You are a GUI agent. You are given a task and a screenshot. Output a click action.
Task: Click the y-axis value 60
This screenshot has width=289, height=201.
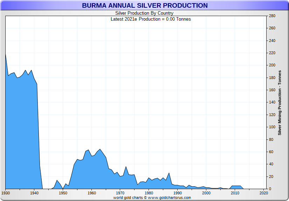pos(271,152)
